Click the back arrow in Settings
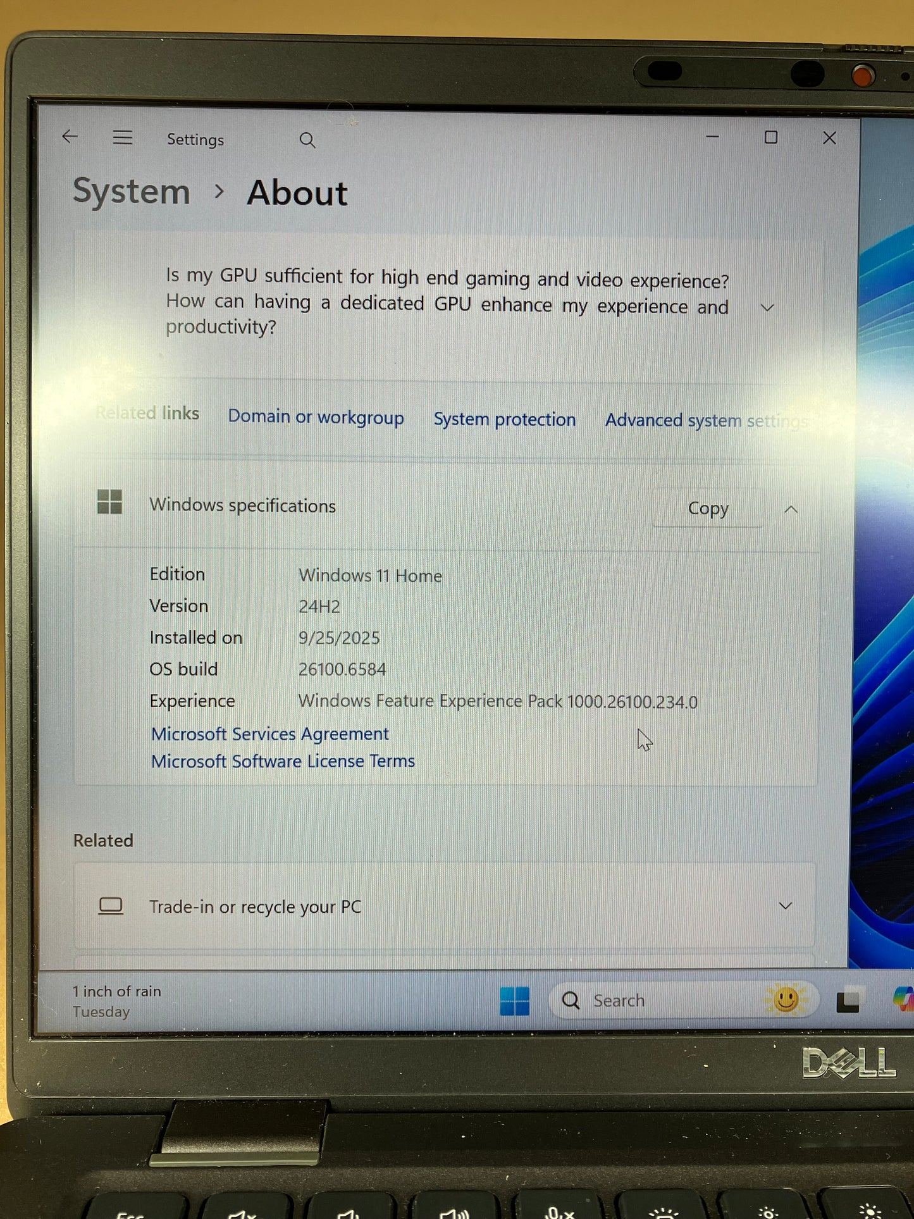The width and height of the screenshot is (914, 1219). tap(70, 137)
